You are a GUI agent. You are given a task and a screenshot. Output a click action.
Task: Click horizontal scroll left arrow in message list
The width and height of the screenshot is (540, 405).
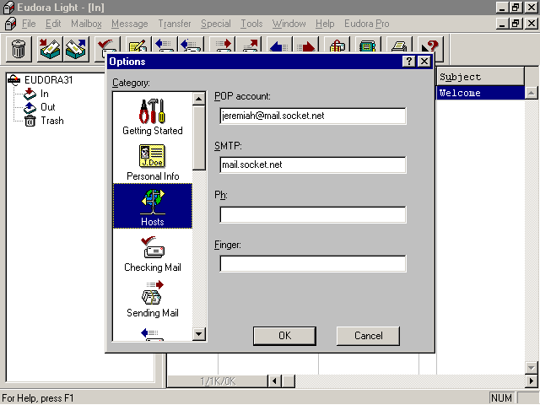point(274,381)
